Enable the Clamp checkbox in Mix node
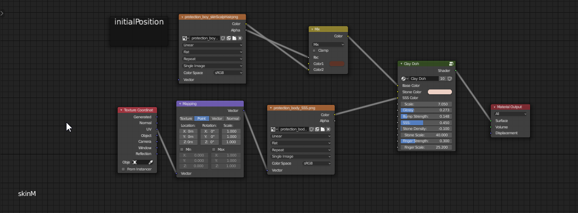This screenshot has height=213, width=578. [x=315, y=51]
